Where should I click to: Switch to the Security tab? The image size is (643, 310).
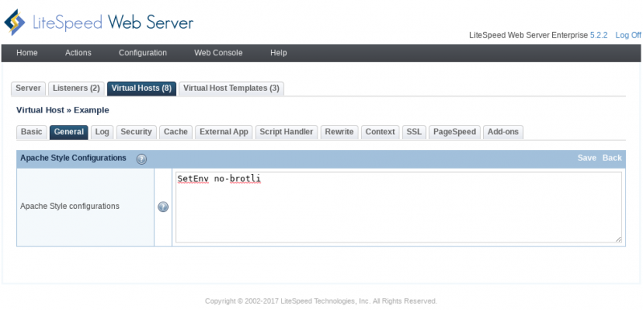136,133
